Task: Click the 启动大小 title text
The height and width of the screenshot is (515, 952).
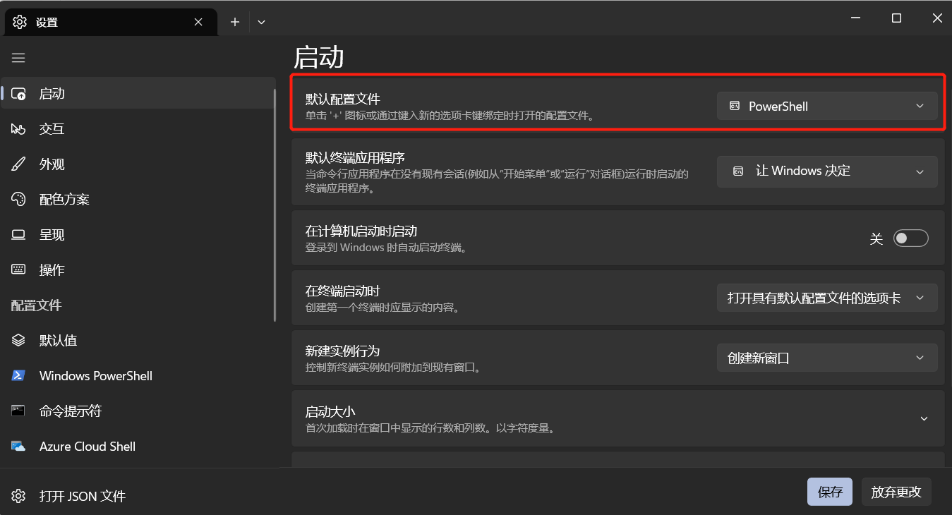Action: pyautogui.click(x=330, y=411)
